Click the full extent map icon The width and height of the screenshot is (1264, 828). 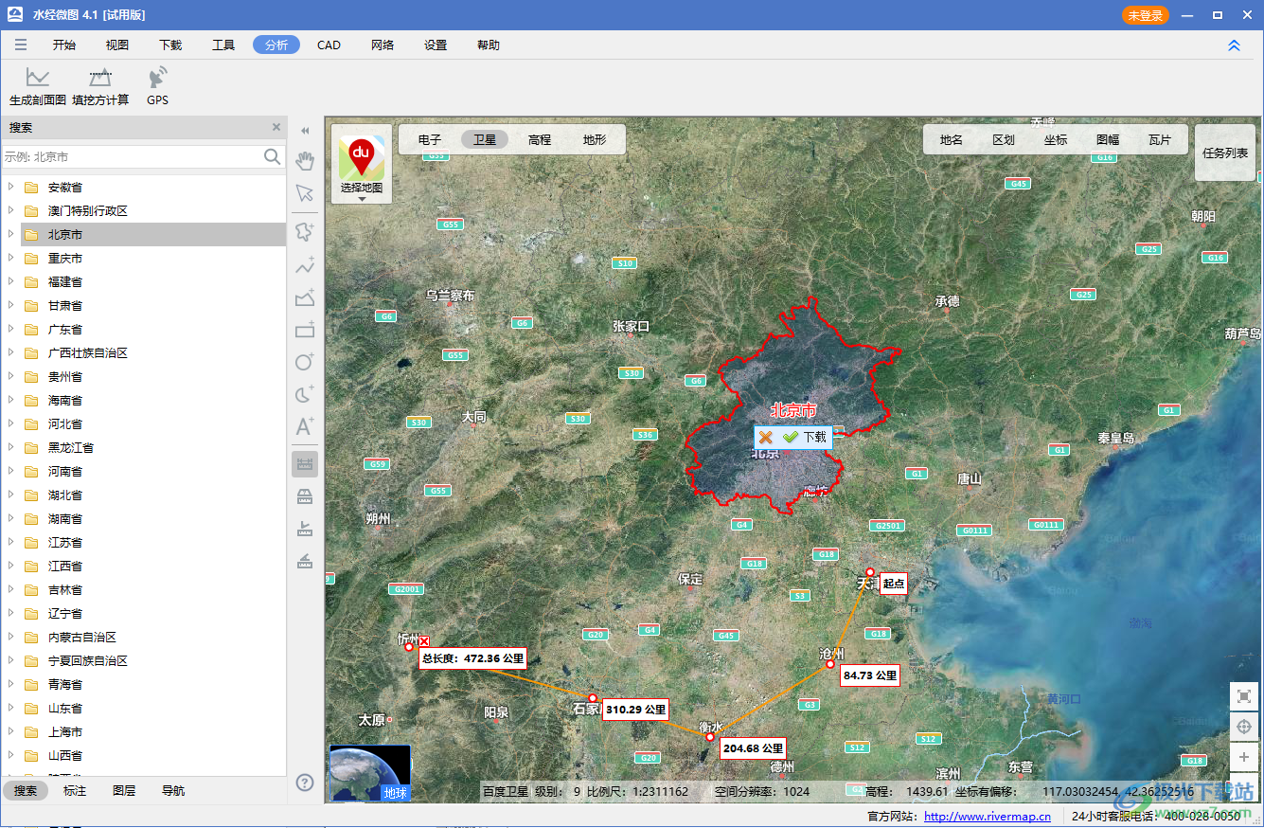(x=1243, y=696)
